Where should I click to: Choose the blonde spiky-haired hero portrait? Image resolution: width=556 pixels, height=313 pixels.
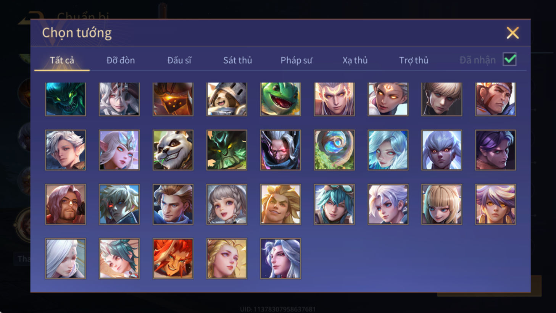pyautogui.click(x=280, y=204)
